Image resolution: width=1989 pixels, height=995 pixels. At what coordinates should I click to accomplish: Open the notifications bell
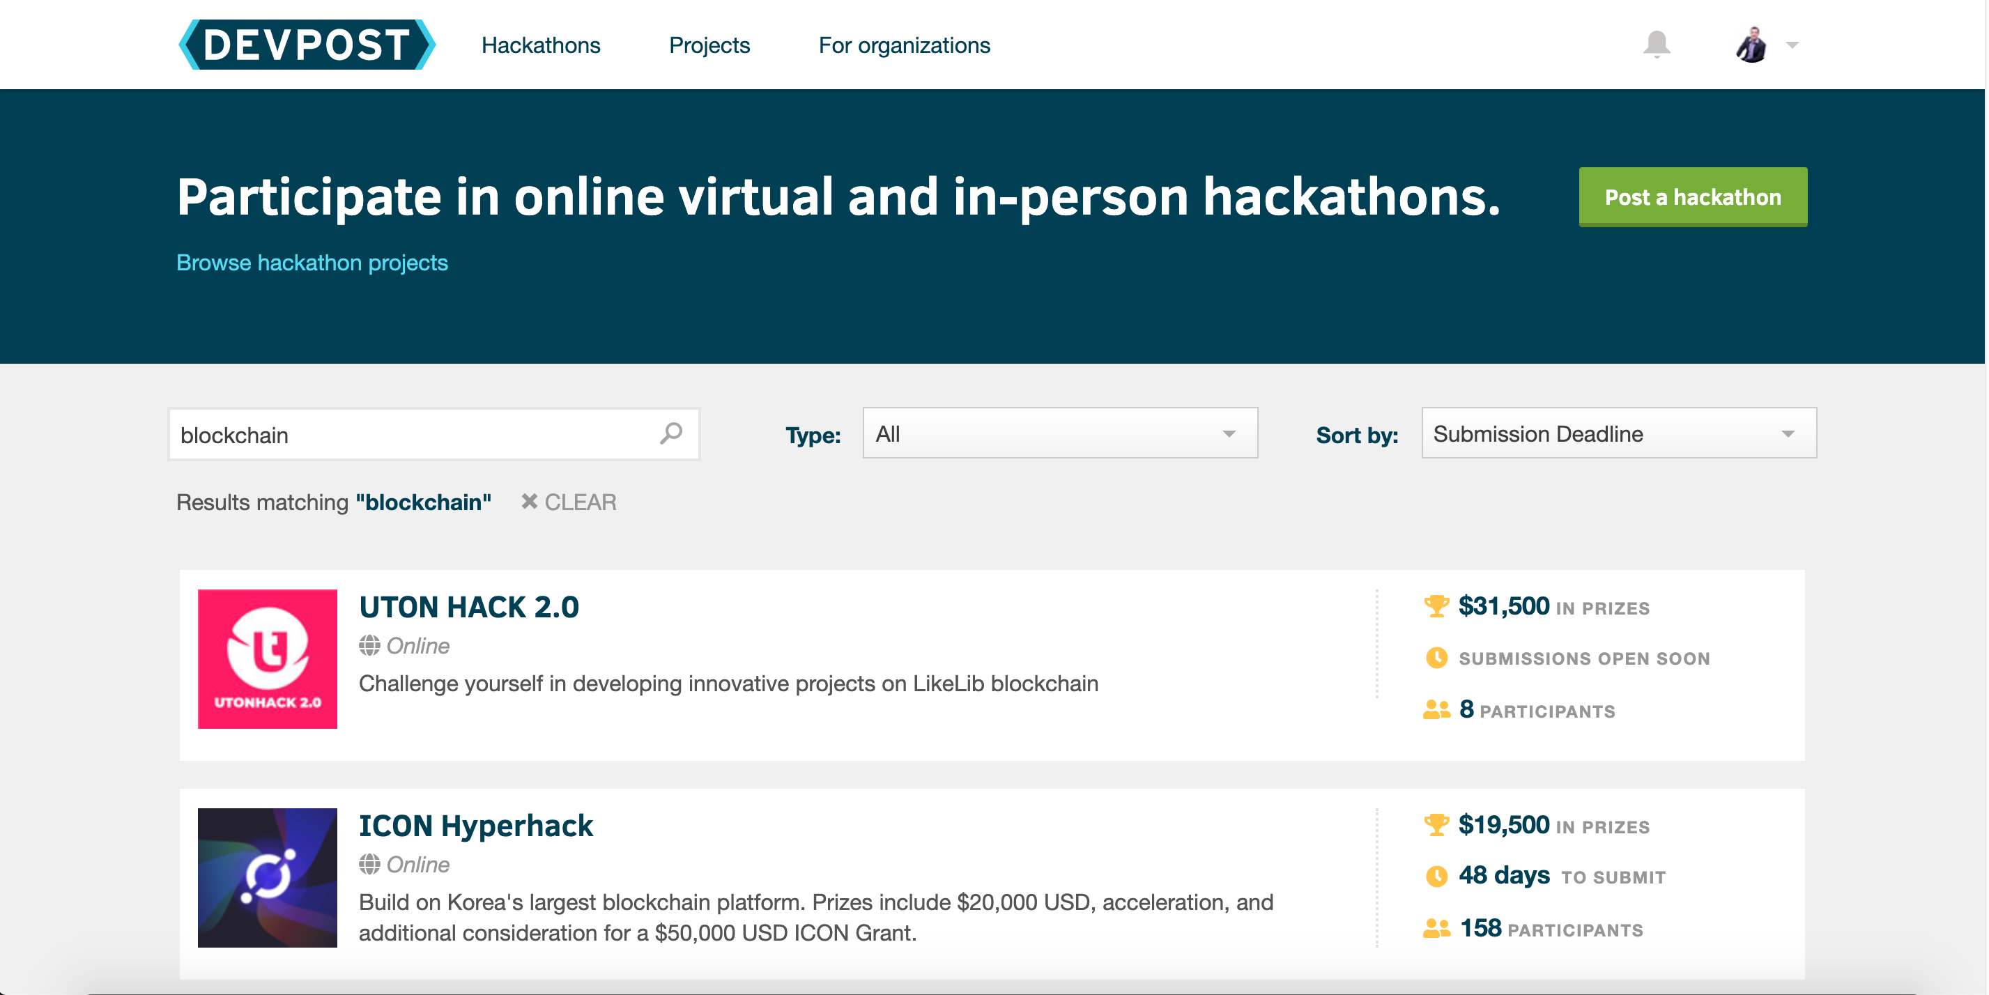pos(1656,44)
